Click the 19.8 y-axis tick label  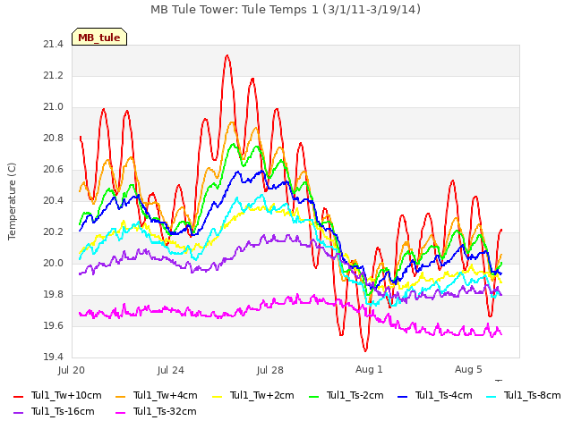[x=53, y=295]
